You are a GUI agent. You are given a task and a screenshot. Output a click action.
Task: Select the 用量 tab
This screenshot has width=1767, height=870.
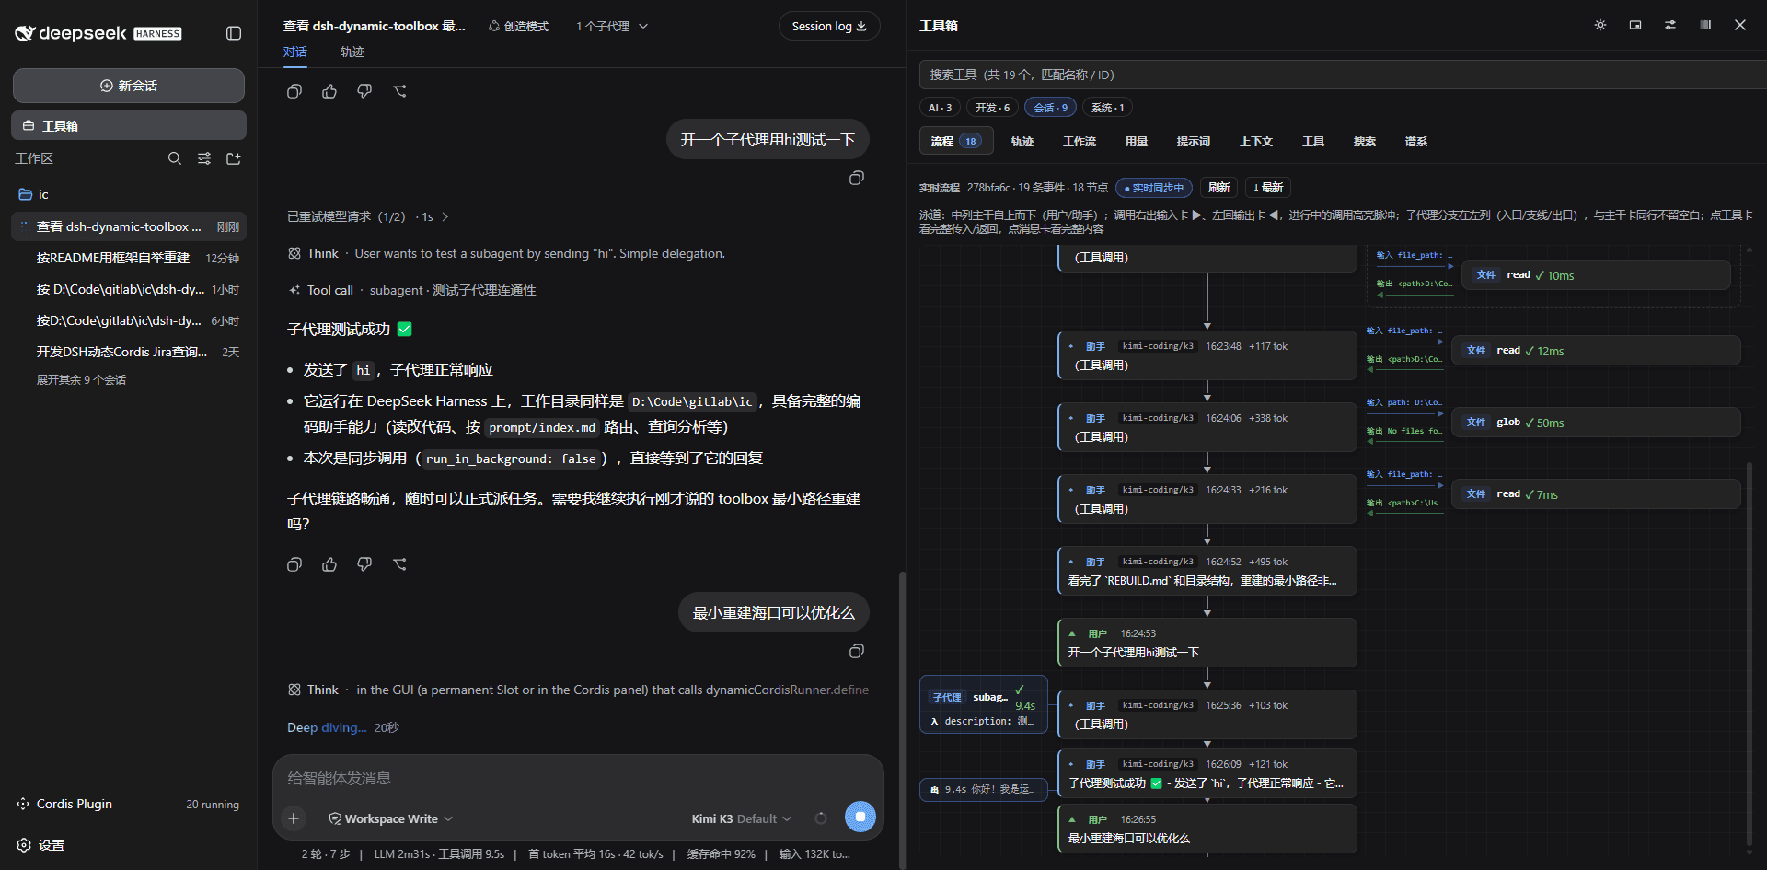coord(1137,141)
